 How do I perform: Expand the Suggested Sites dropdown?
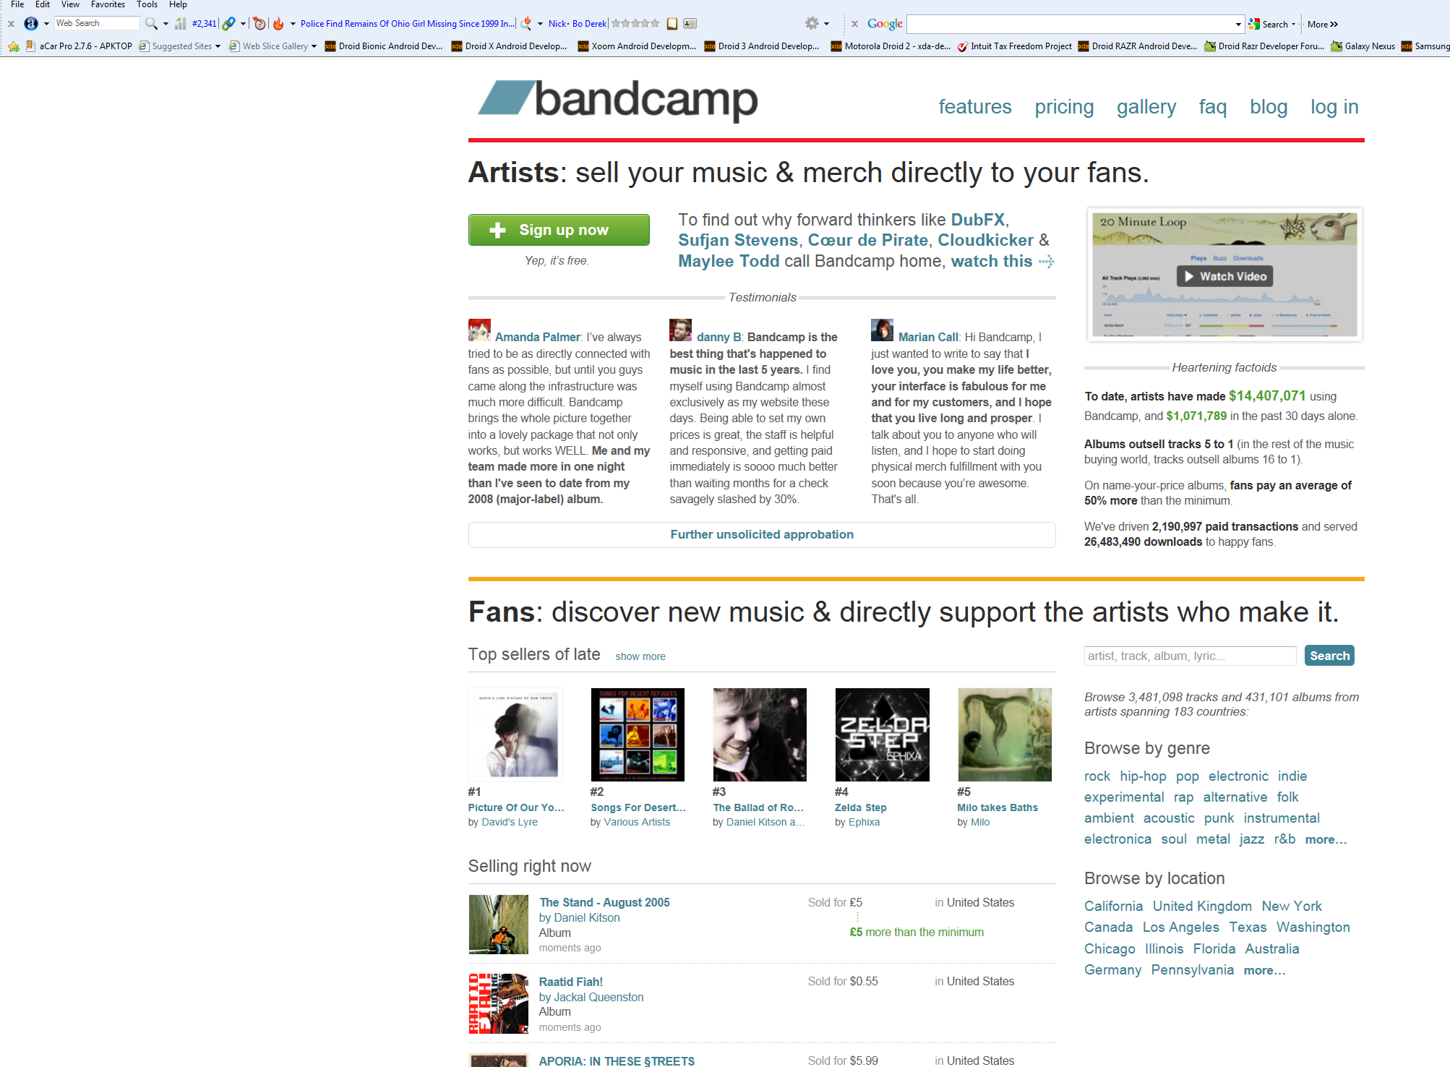point(218,46)
